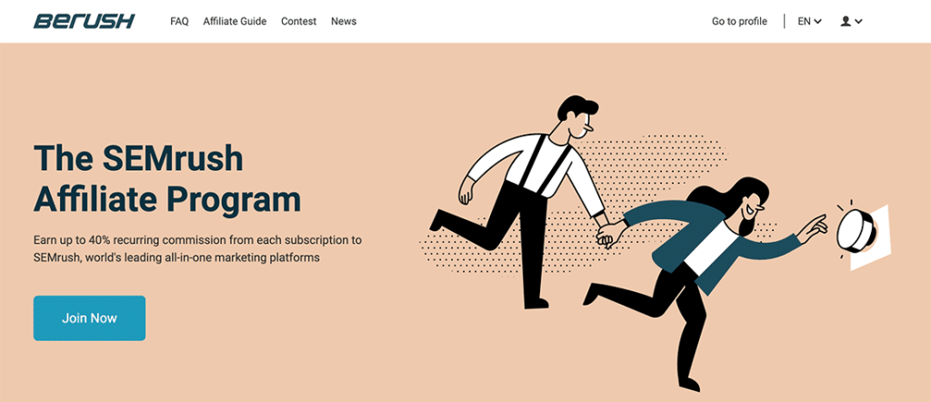Click the Go to profile link
The height and width of the screenshot is (402, 931).
click(x=739, y=22)
